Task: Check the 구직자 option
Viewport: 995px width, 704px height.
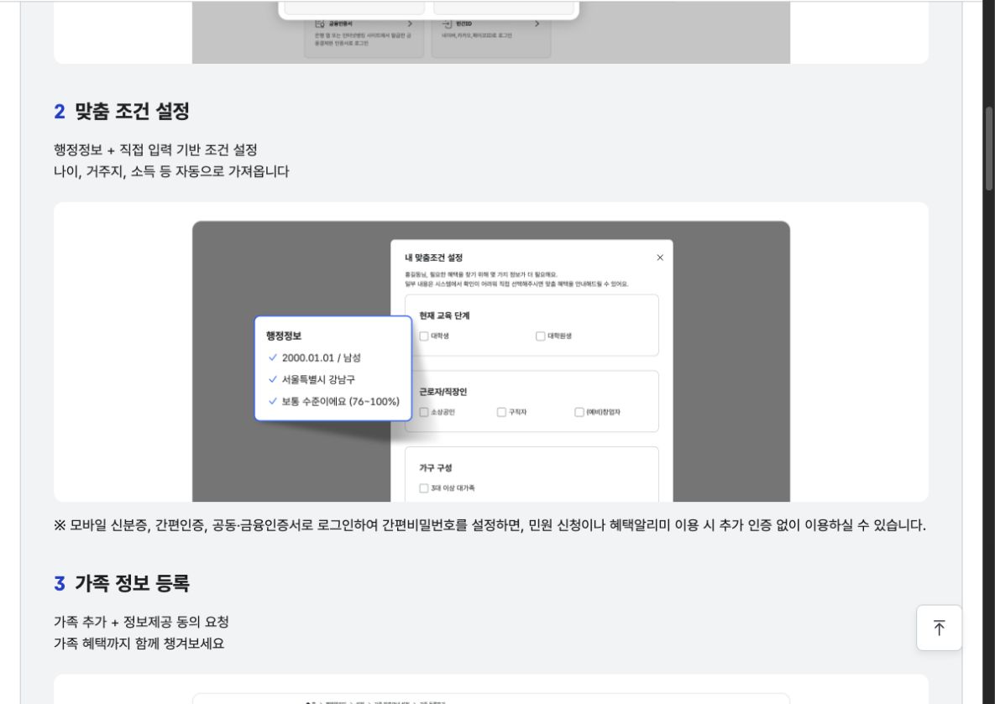Action: tap(501, 412)
